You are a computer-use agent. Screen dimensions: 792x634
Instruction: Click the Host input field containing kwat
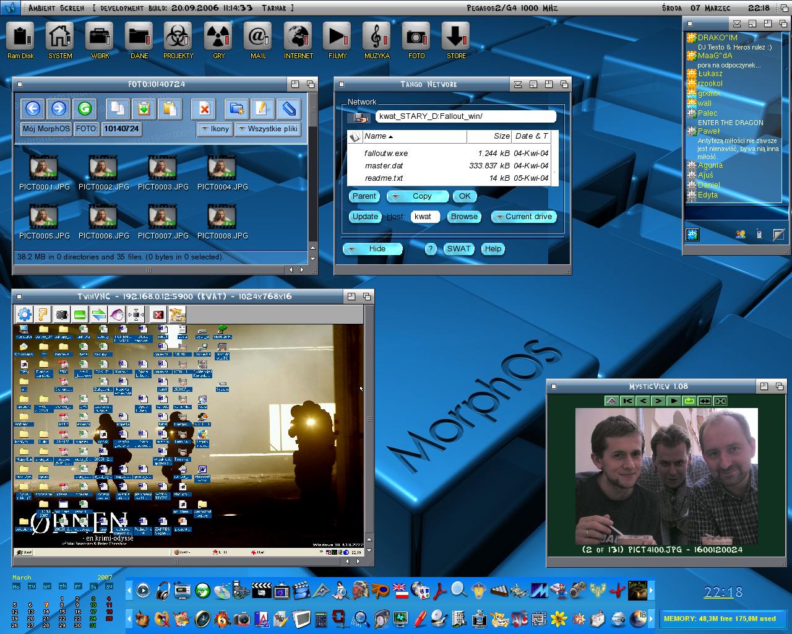tap(425, 217)
